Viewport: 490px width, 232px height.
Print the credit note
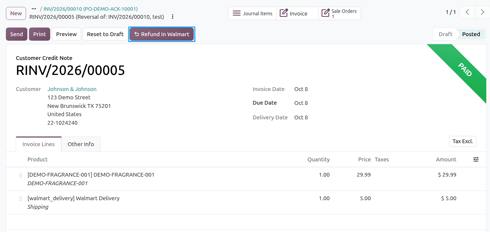[x=39, y=34]
